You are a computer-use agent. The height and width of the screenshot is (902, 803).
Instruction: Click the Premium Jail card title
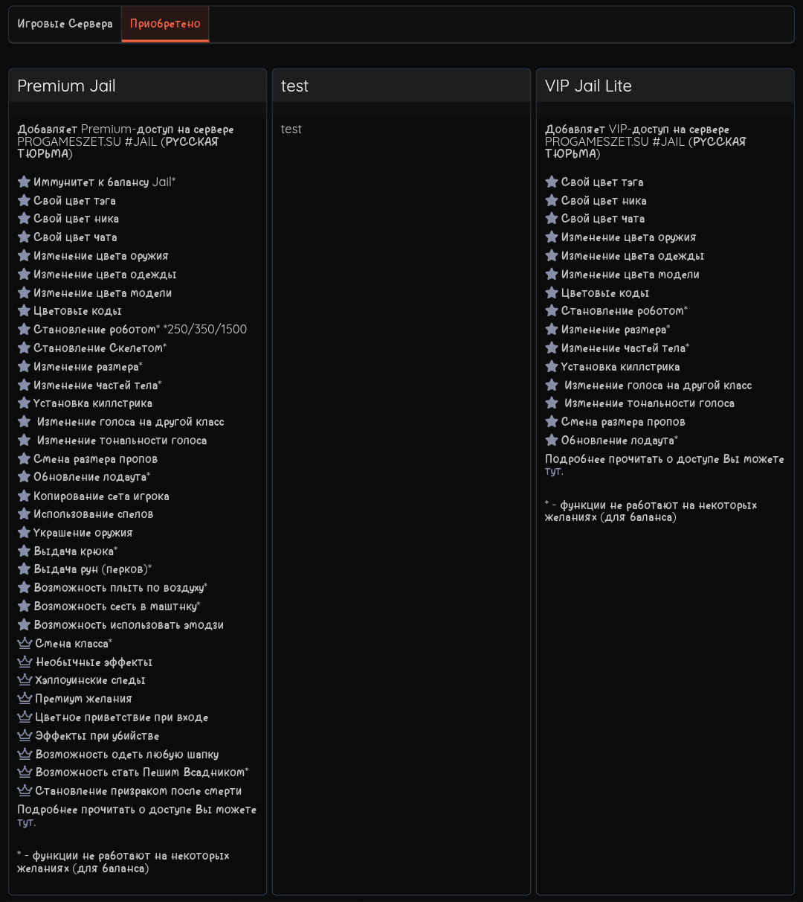66,86
